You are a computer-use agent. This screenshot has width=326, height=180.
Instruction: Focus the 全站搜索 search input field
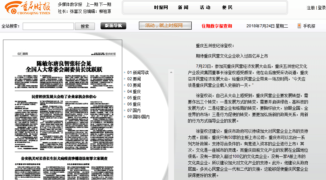(x=48, y=26)
